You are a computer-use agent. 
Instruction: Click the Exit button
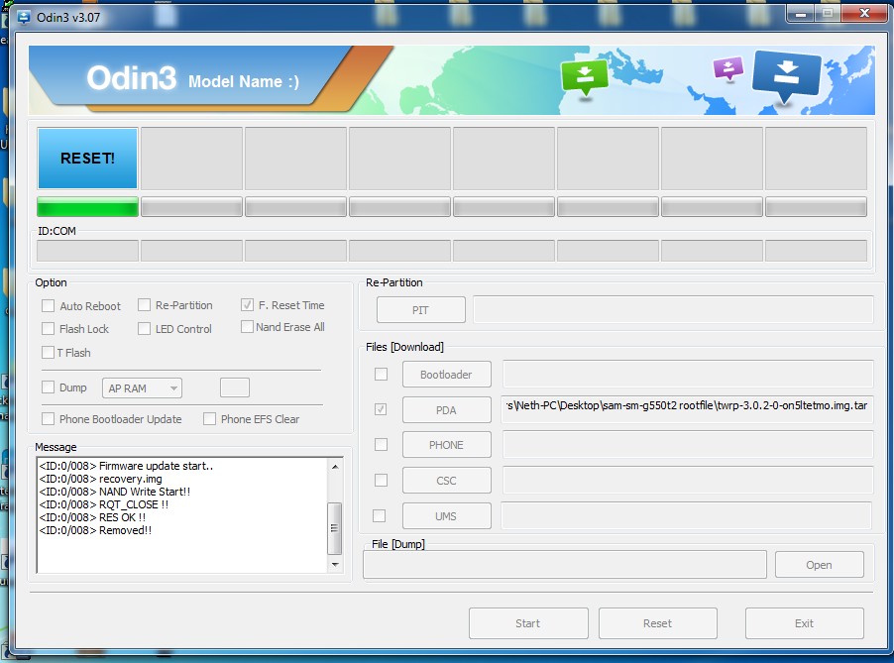(805, 623)
